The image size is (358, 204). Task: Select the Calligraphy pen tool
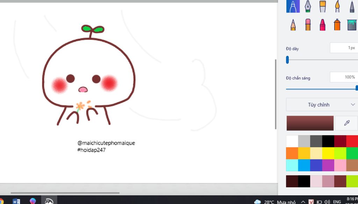click(x=308, y=6)
